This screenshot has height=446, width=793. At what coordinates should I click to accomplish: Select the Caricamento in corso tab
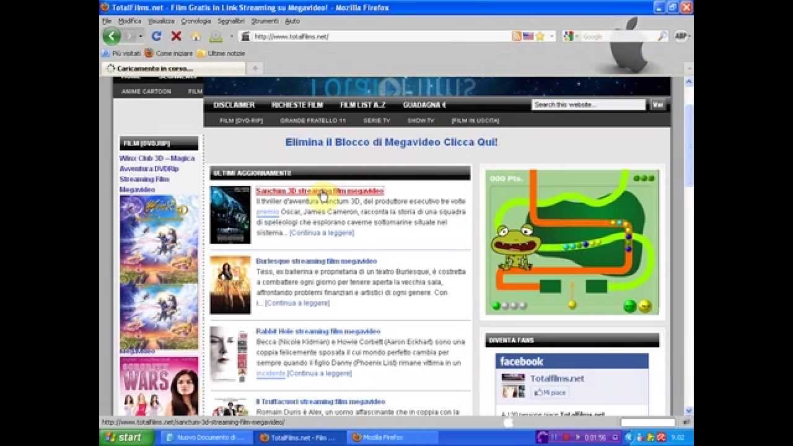(173, 68)
